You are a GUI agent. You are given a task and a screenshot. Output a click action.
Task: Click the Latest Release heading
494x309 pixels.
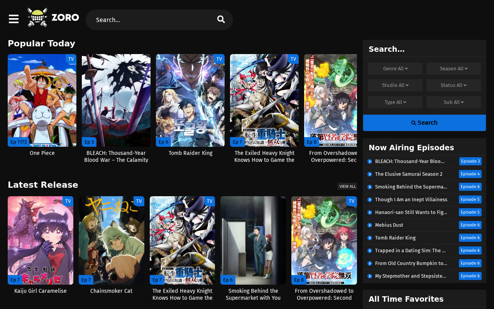43,185
